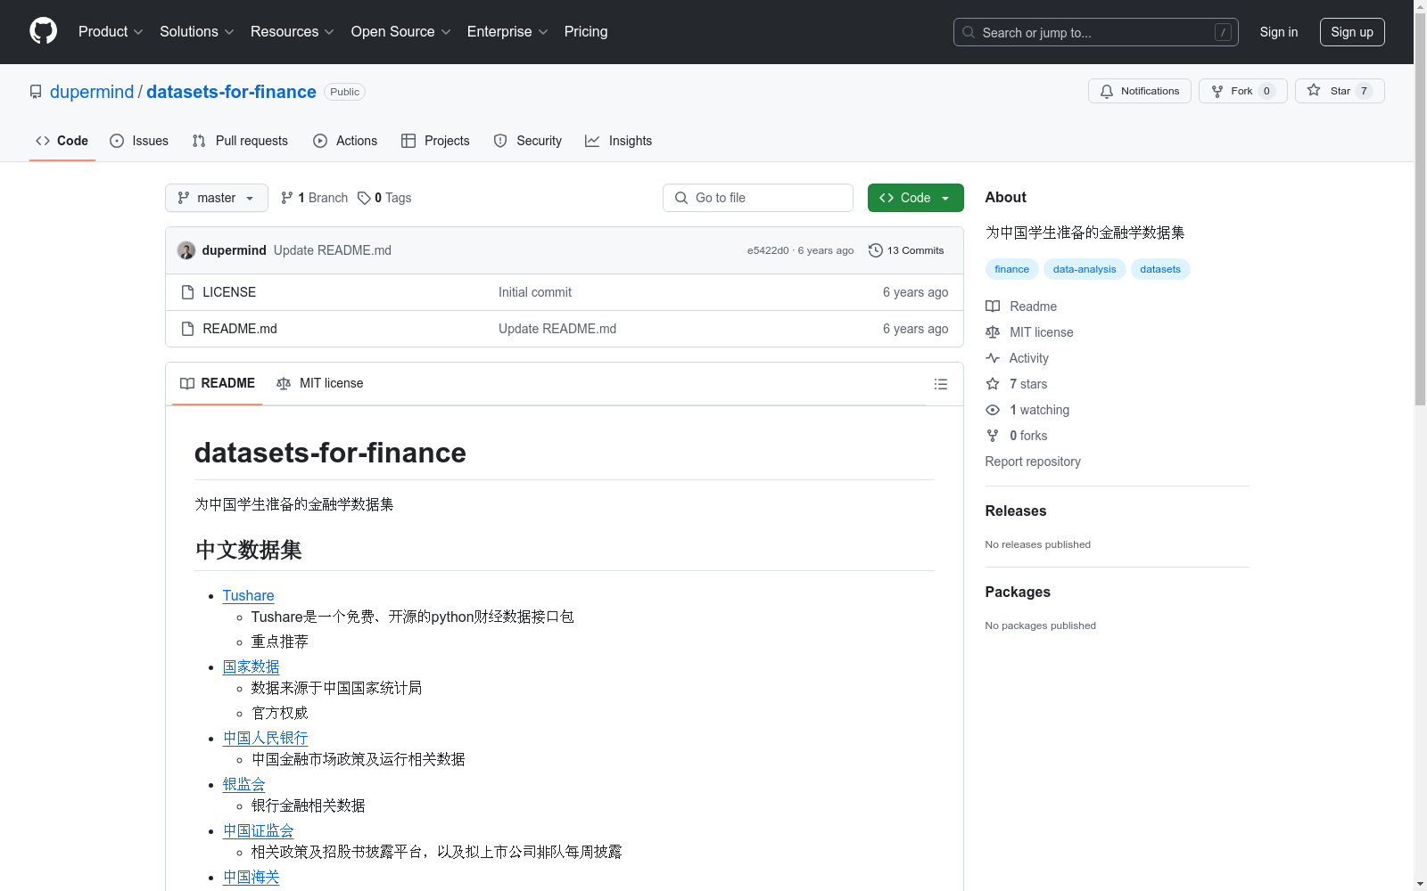Focus the Search or jump to field
Image resolution: width=1427 pixels, height=891 pixels.
pos(1095,32)
